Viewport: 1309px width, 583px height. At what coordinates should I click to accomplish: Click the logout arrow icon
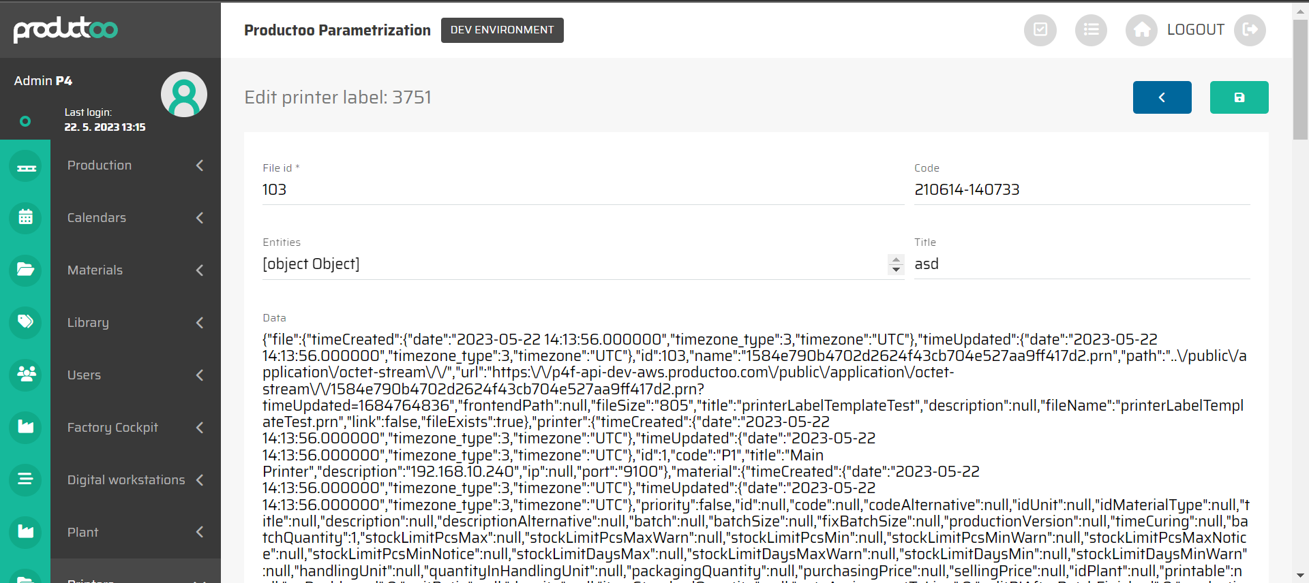pos(1250,30)
